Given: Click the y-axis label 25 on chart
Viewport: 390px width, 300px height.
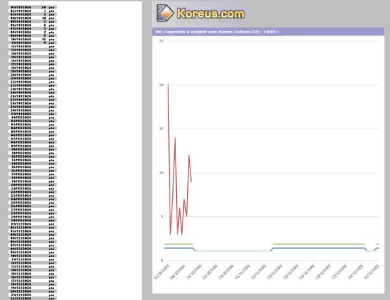Looking at the screenshot, I should click(161, 41).
